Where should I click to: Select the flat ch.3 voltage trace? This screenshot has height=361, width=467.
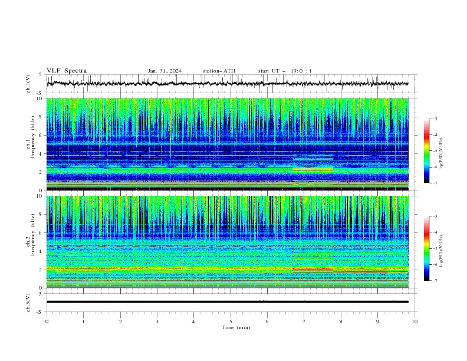click(228, 302)
